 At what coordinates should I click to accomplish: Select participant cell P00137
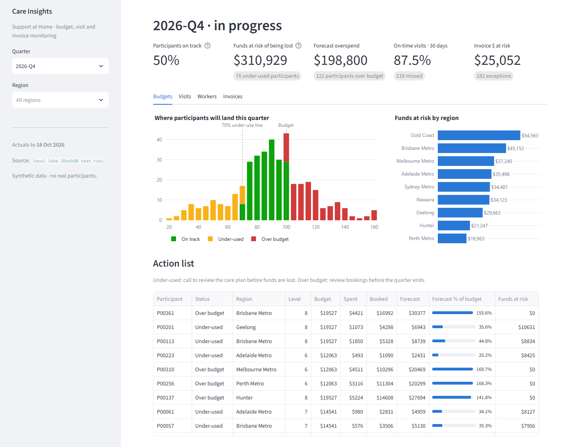173,397
